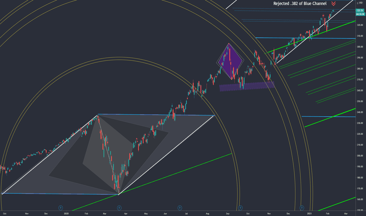Click the 230.00 price axis label

click(360, 123)
